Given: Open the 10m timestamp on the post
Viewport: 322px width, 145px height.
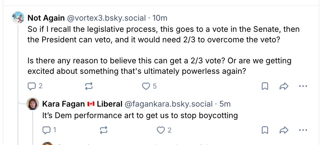Looking at the screenshot, I should pyautogui.click(x=160, y=18).
